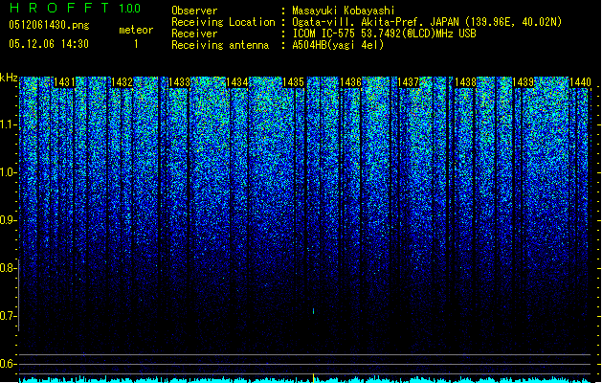
Task: Click the ICOM IC-575 receiver details
Action: tap(384, 34)
